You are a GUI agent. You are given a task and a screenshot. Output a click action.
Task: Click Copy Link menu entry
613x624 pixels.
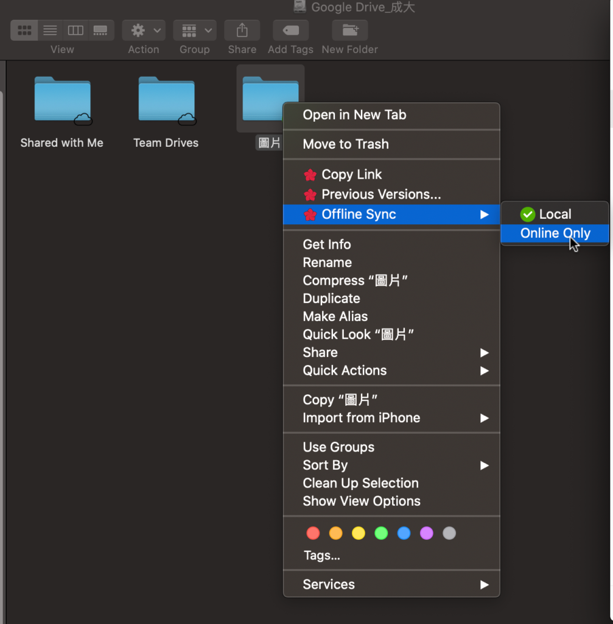[x=351, y=175]
